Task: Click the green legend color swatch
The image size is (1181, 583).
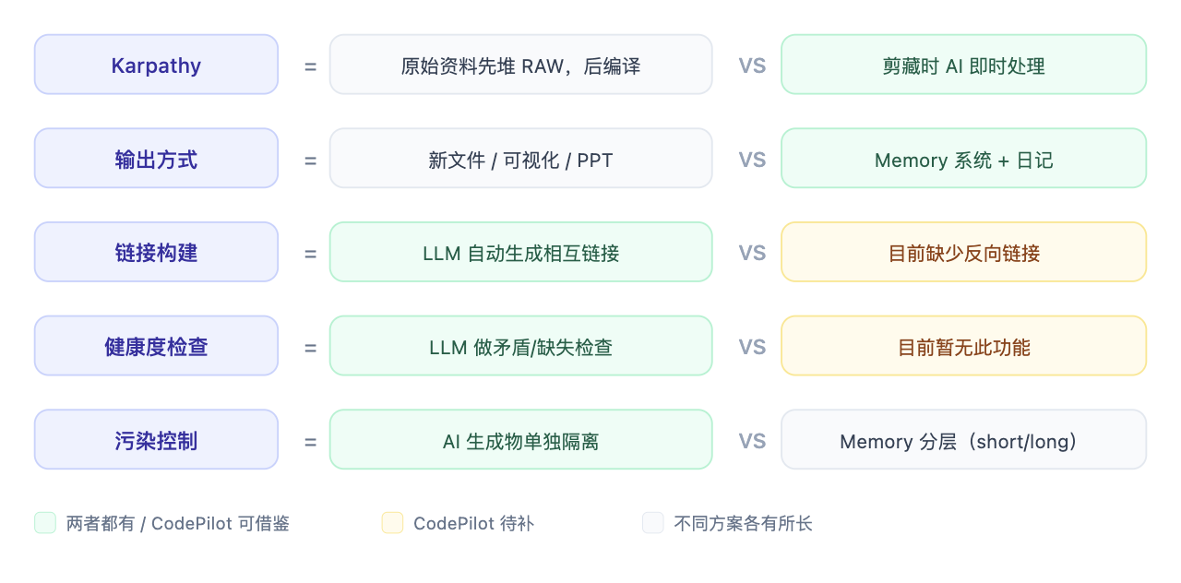Action: coord(45,523)
